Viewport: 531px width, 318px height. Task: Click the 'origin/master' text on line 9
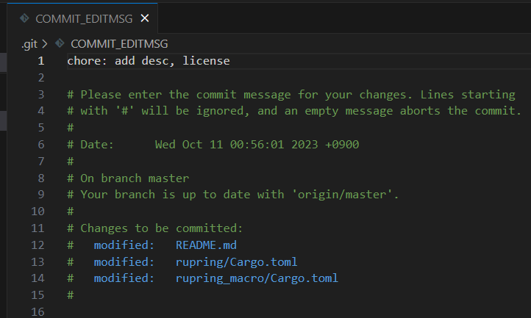tap(348, 195)
